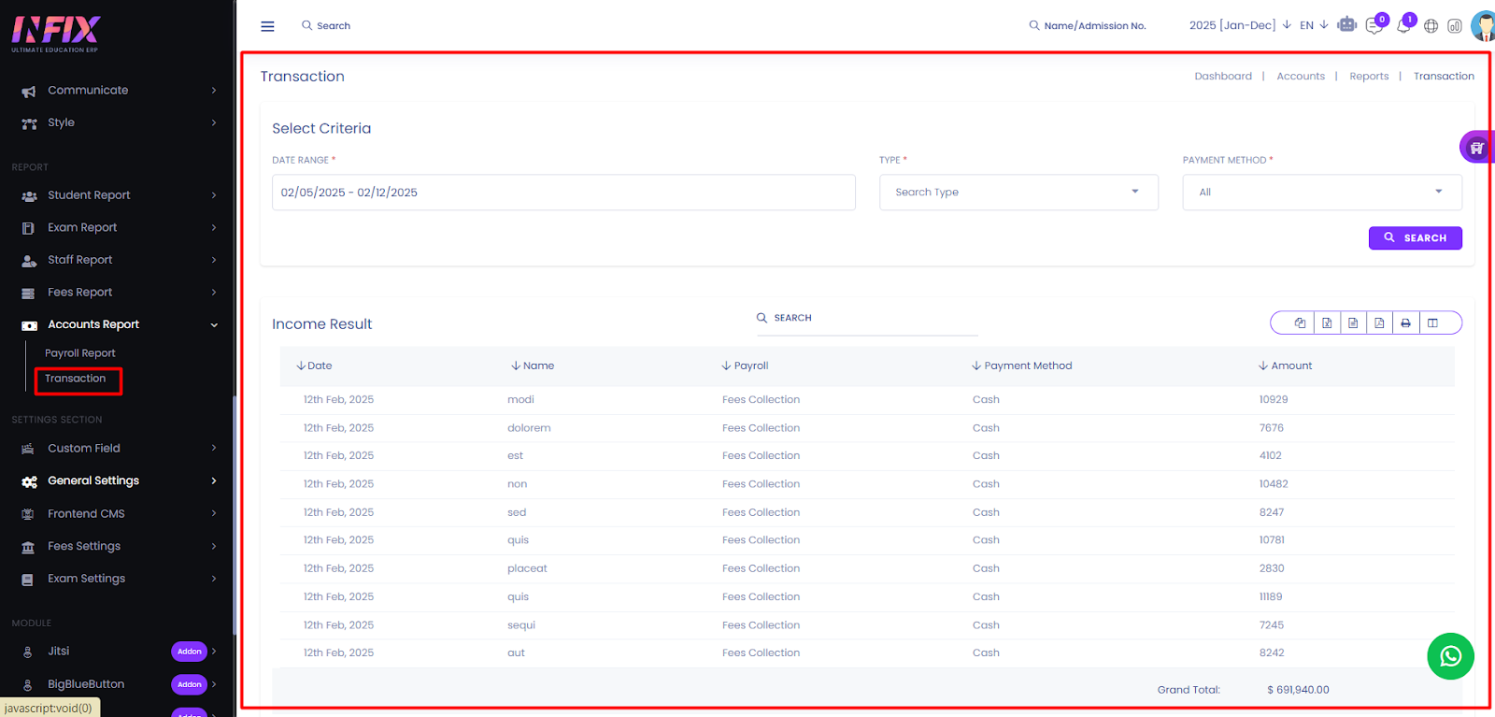
Task: Click the globe website icon in header
Action: point(1431,26)
